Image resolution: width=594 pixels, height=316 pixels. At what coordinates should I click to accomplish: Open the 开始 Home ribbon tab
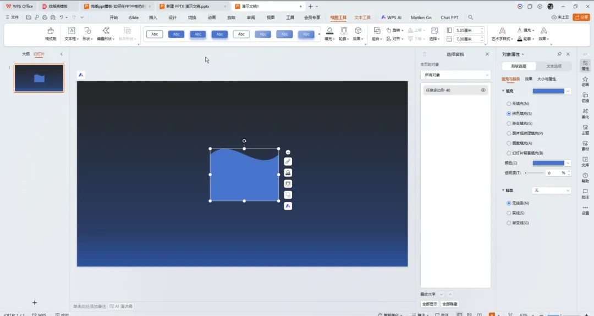pos(114,18)
